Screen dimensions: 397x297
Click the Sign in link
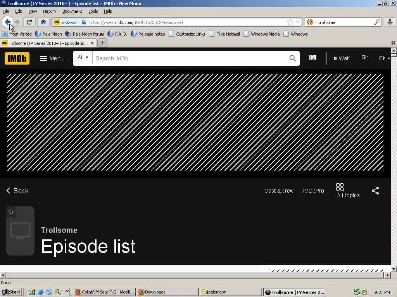point(365,58)
